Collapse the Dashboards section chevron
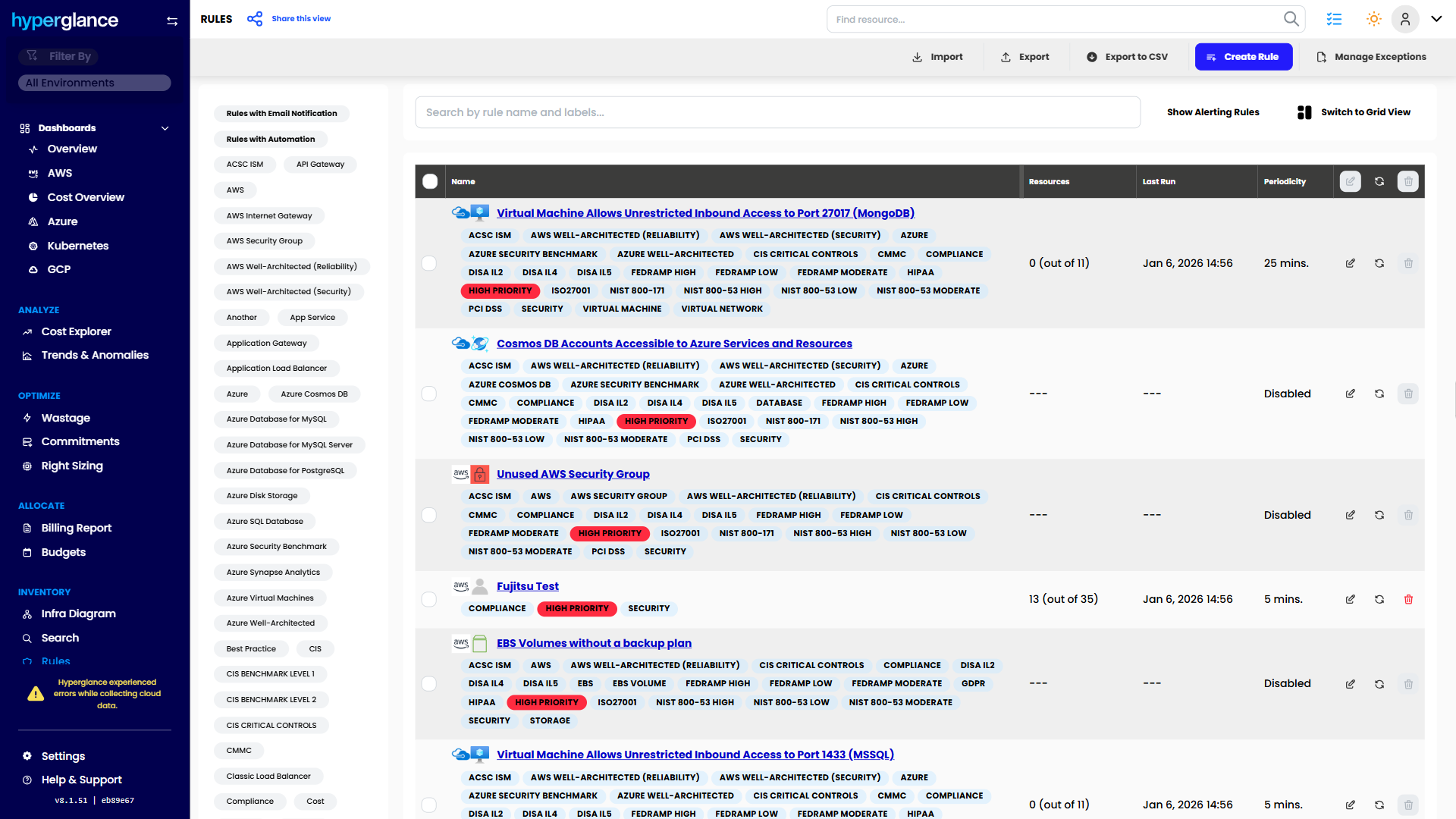 pyautogui.click(x=165, y=128)
